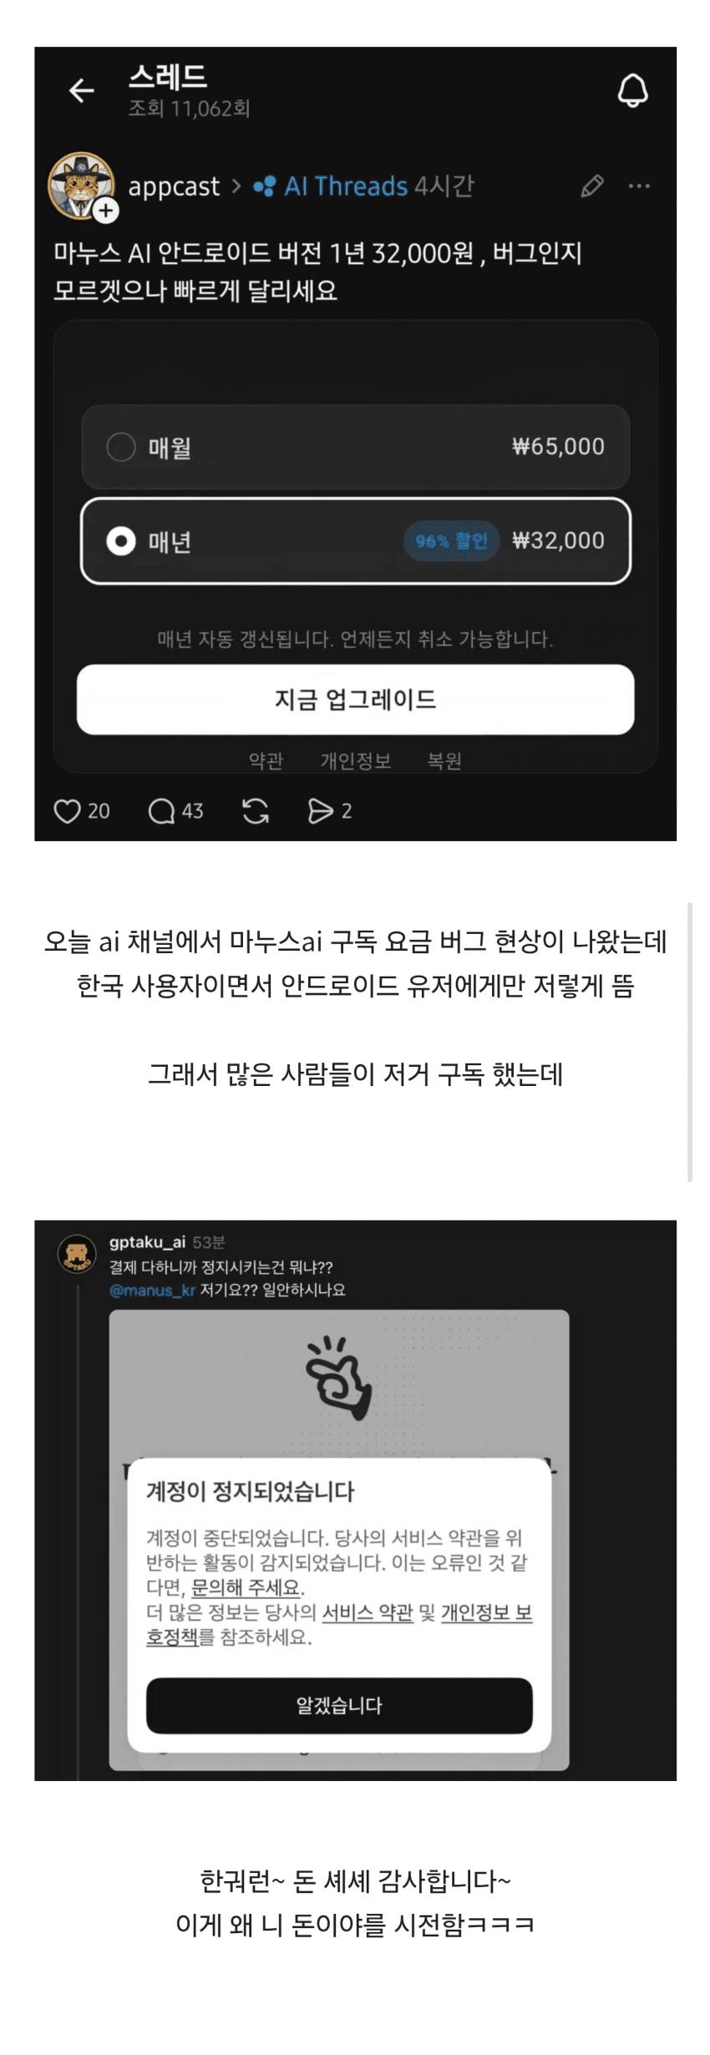Viewport: 710px width, 2055px height.
Task: Click the edit pencil icon on the post
Action: tap(592, 185)
